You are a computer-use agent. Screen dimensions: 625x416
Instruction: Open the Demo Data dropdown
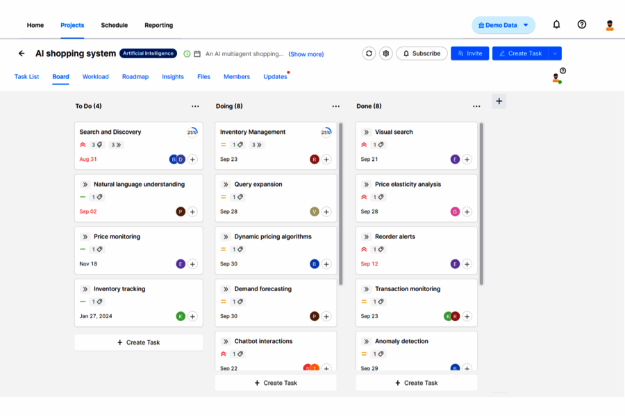click(502, 24)
